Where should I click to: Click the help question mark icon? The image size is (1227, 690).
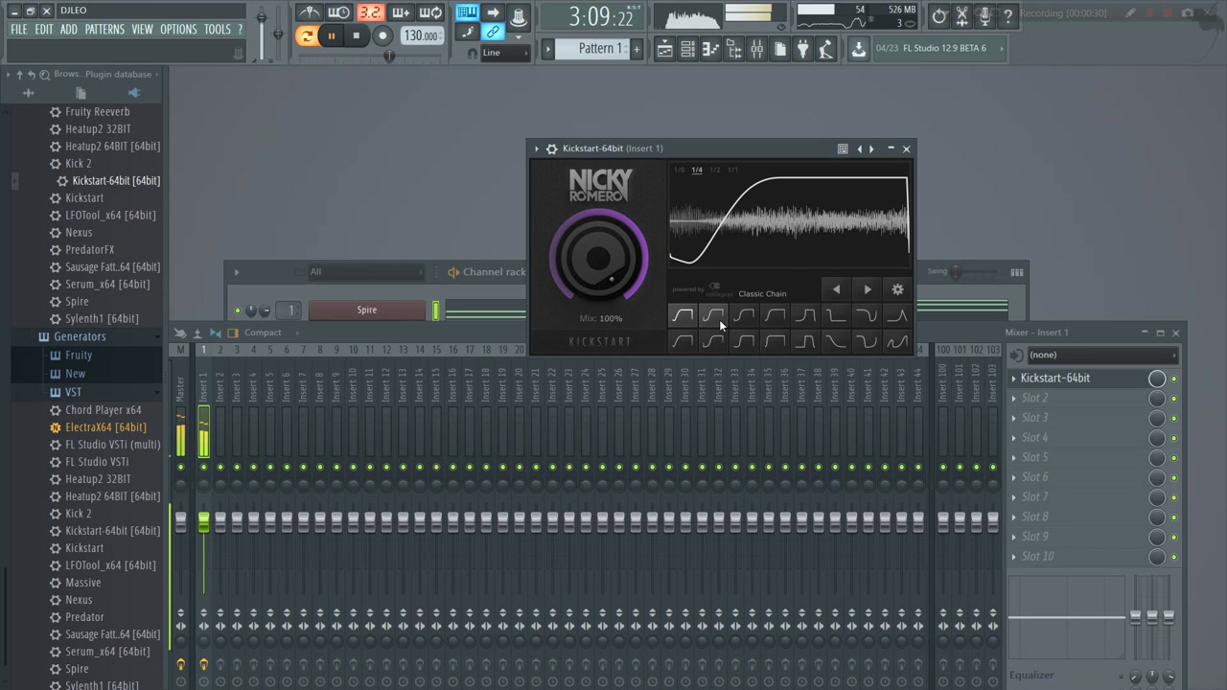pos(1007,15)
